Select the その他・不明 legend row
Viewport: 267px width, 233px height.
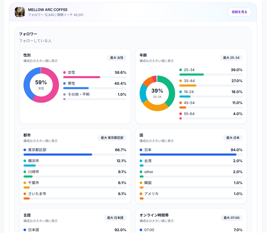95,96
